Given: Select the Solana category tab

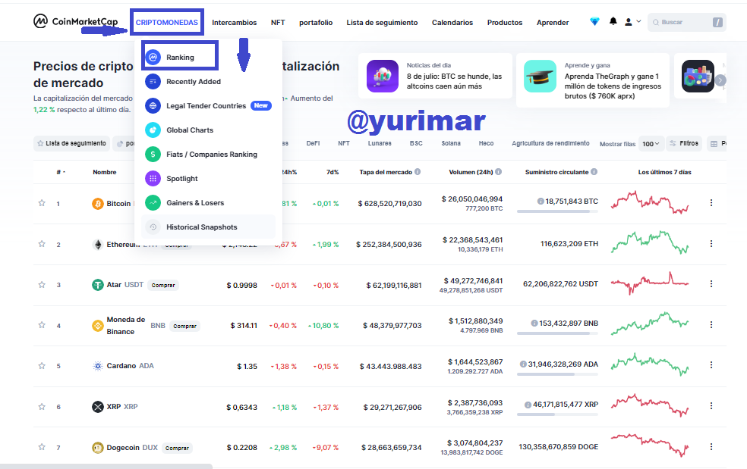Looking at the screenshot, I should [x=451, y=143].
